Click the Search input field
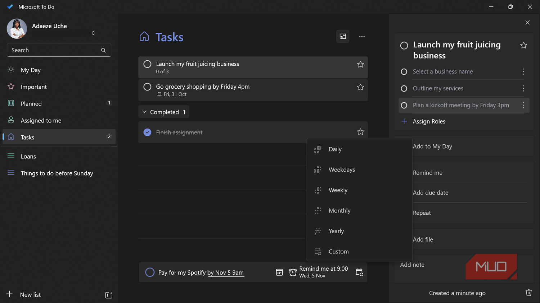The image size is (540, 303). coord(59,50)
